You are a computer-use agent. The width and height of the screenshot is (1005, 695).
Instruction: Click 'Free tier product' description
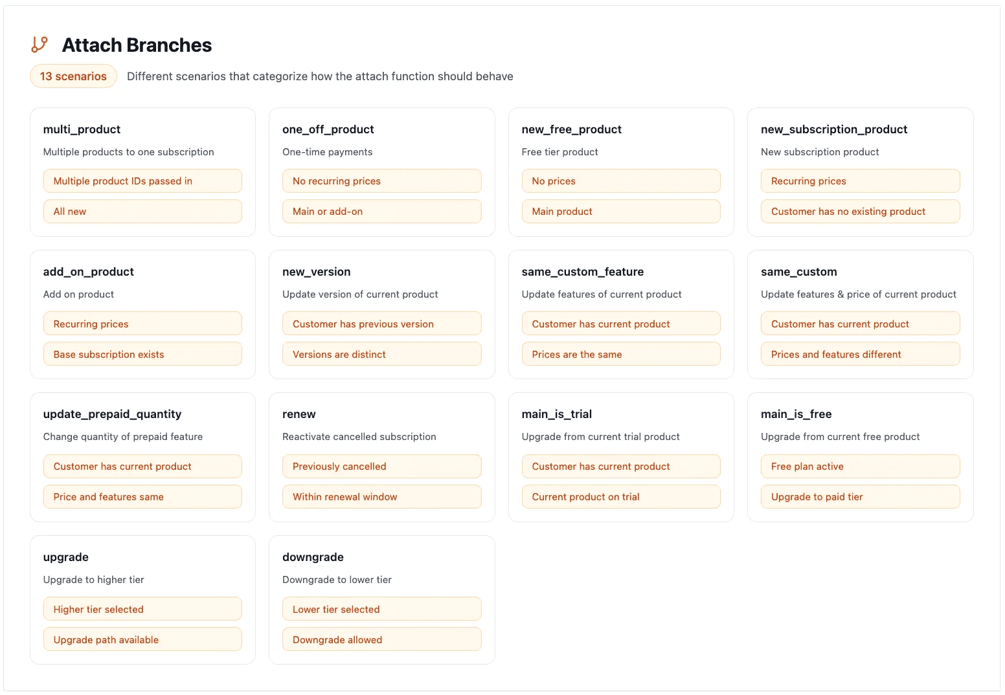(x=560, y=152)
